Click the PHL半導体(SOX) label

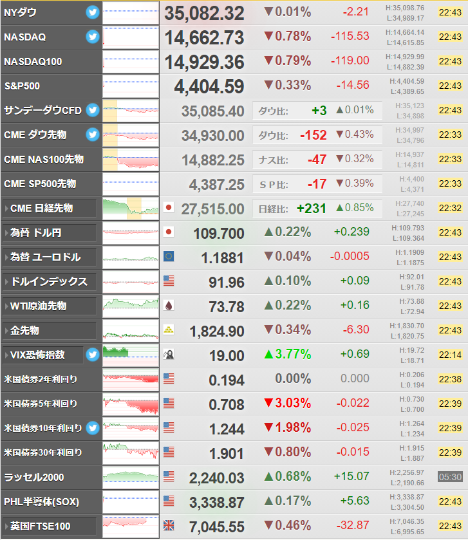tap(42, 502)
